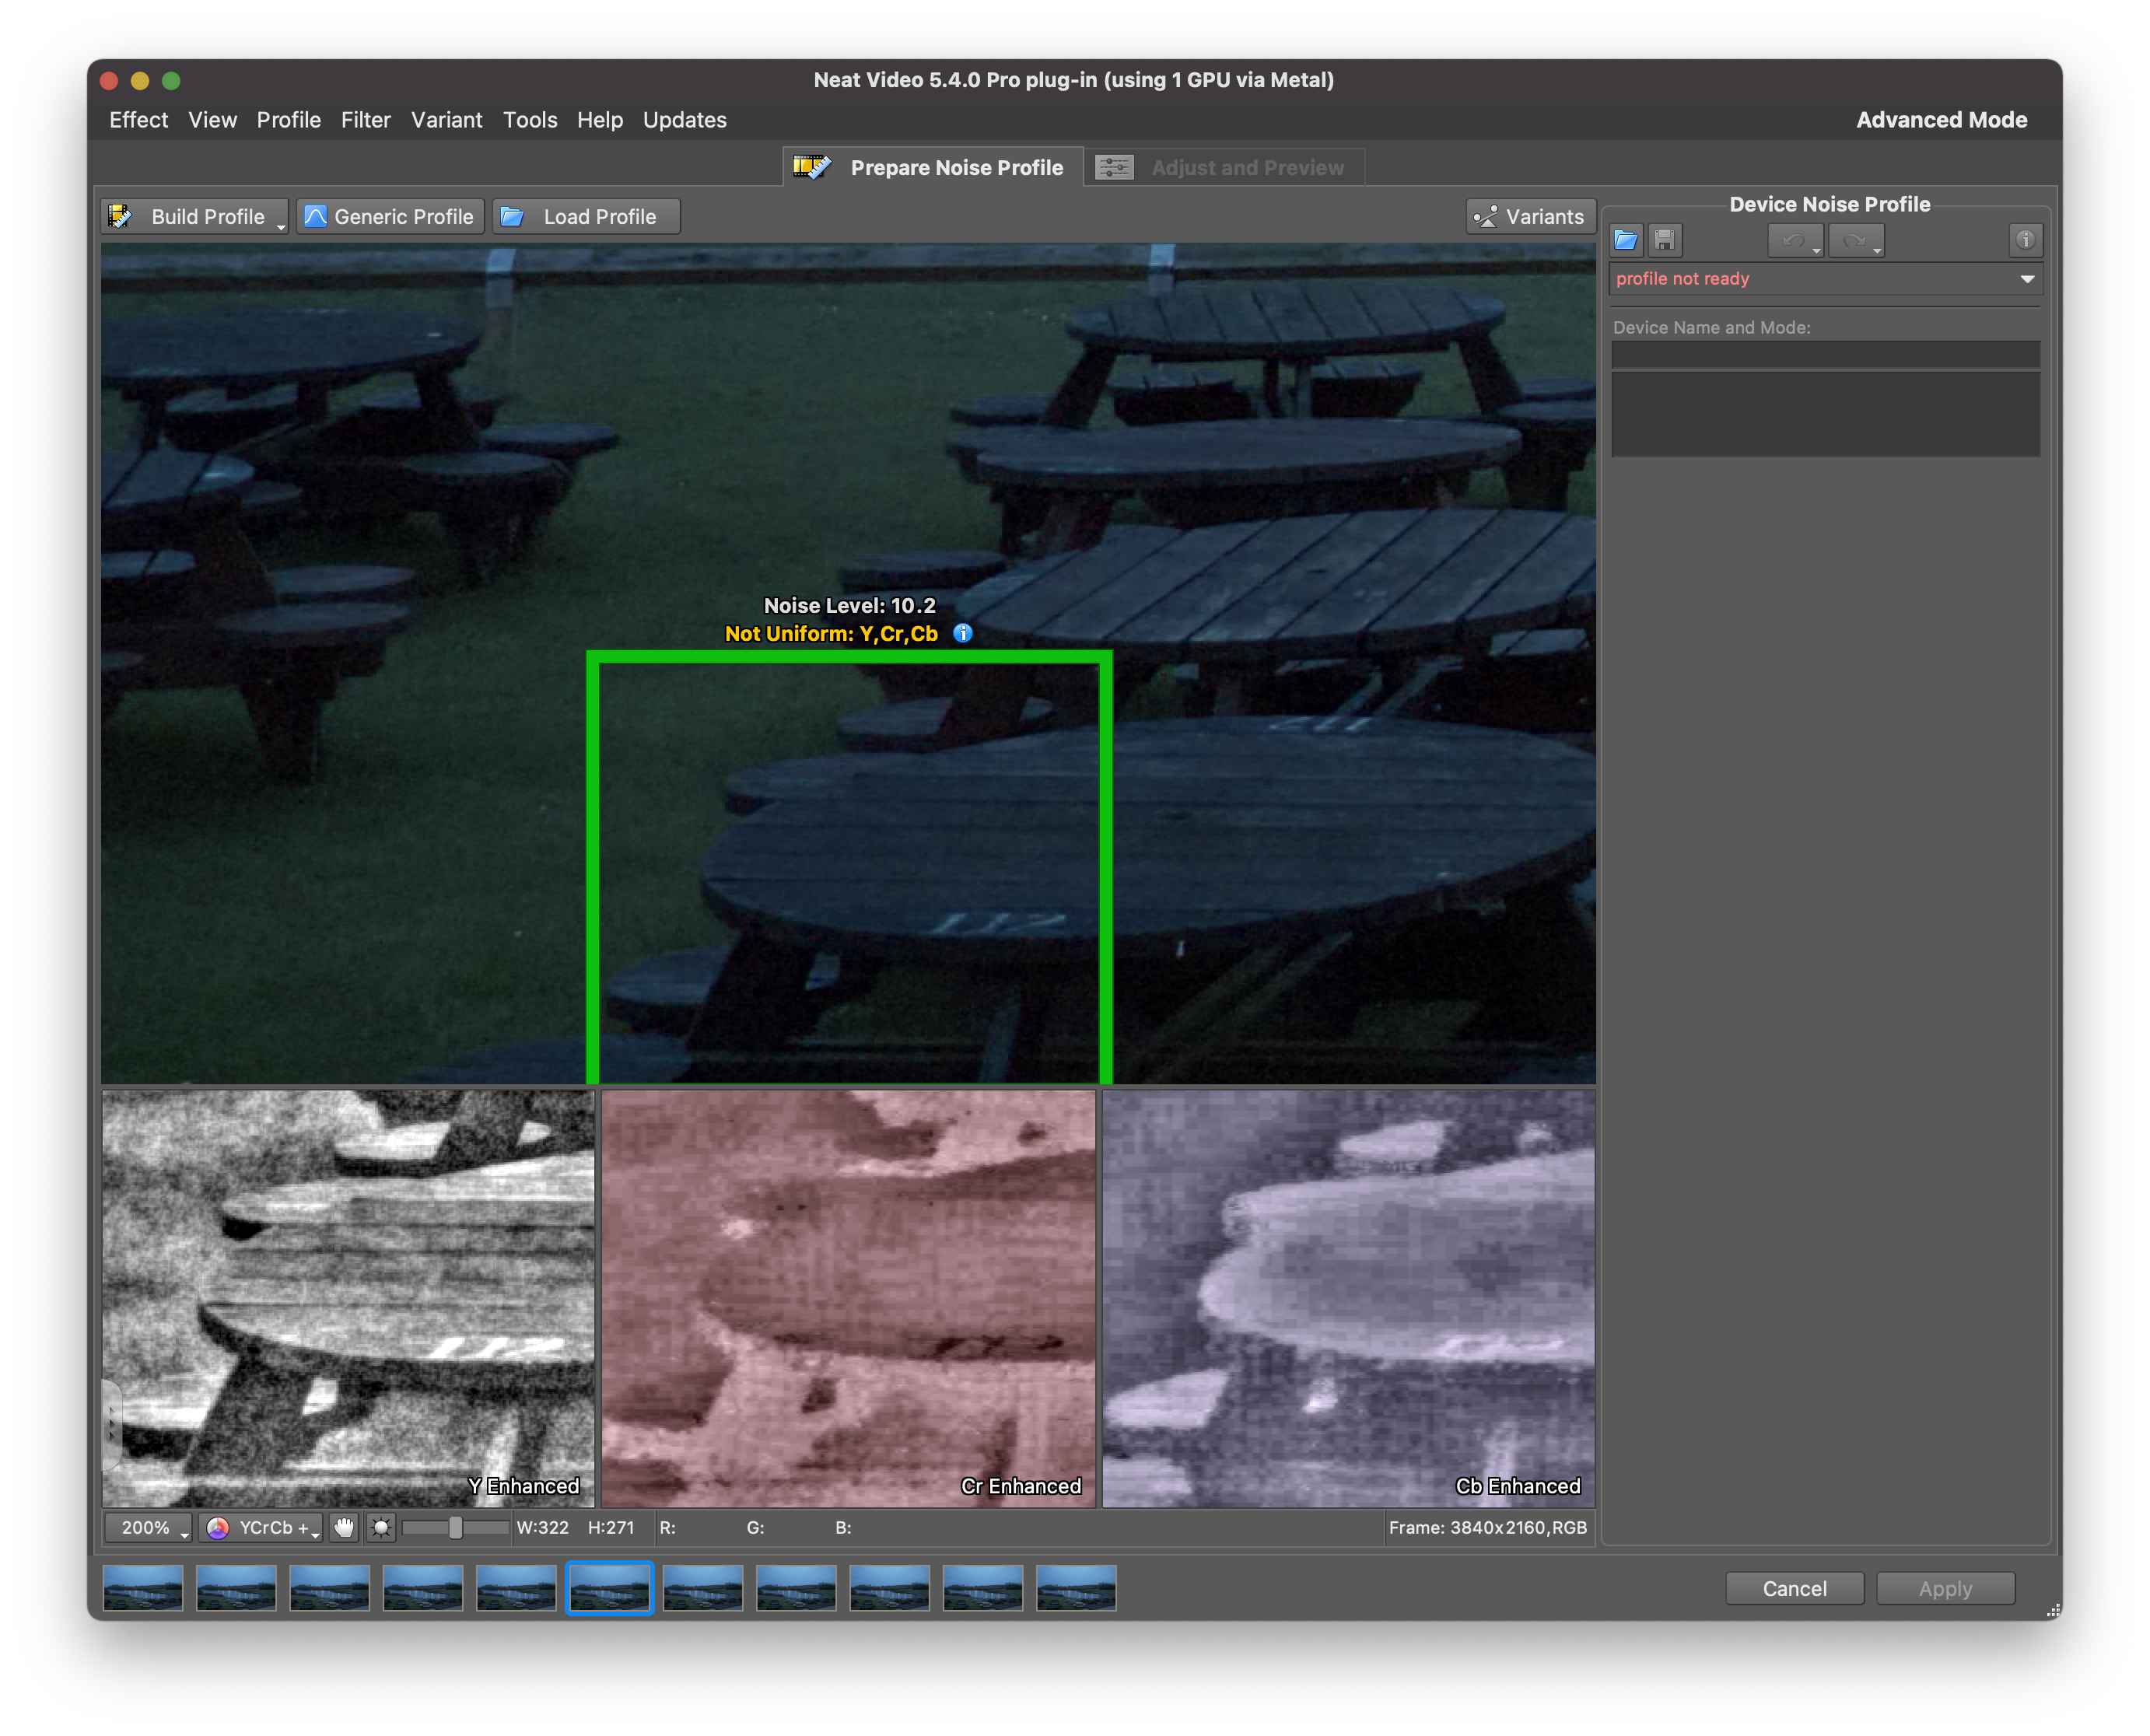The height and width of the screenshot is (1736, 2150).
Task: Select the hand pan tool
Action: click(x=344, y=1527)
